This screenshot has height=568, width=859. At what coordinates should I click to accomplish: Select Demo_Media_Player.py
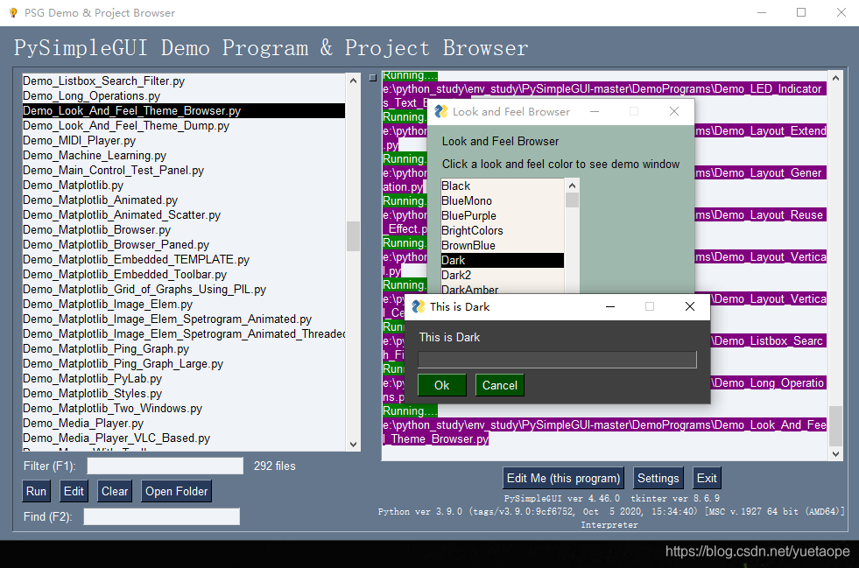[184, 424]
